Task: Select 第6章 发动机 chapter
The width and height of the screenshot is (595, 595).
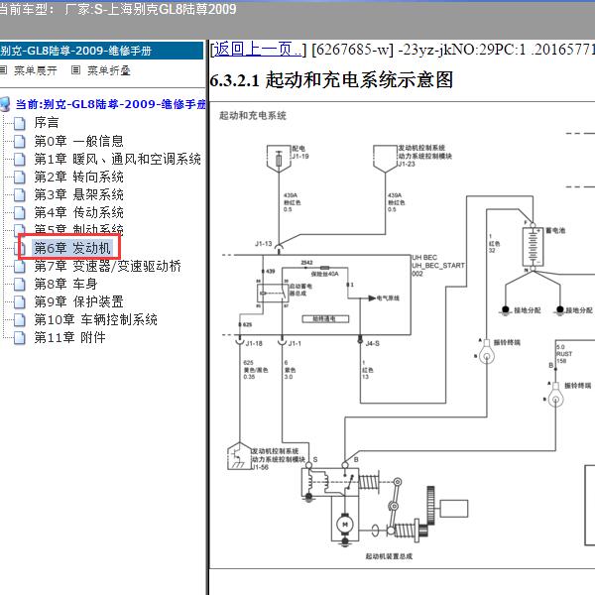Action: click(72, 248)
